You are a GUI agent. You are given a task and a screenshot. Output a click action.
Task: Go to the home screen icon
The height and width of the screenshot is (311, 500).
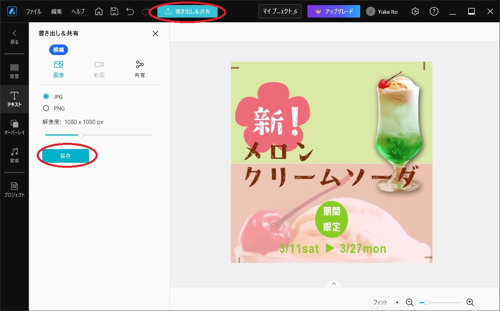[x=99, y=12]
